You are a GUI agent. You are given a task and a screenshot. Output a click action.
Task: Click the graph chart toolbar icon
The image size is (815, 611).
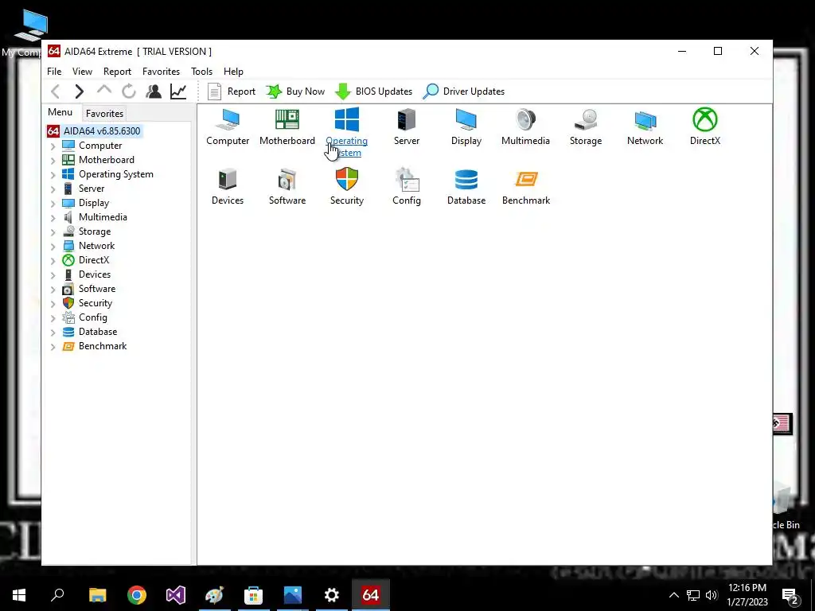(178, 91)
